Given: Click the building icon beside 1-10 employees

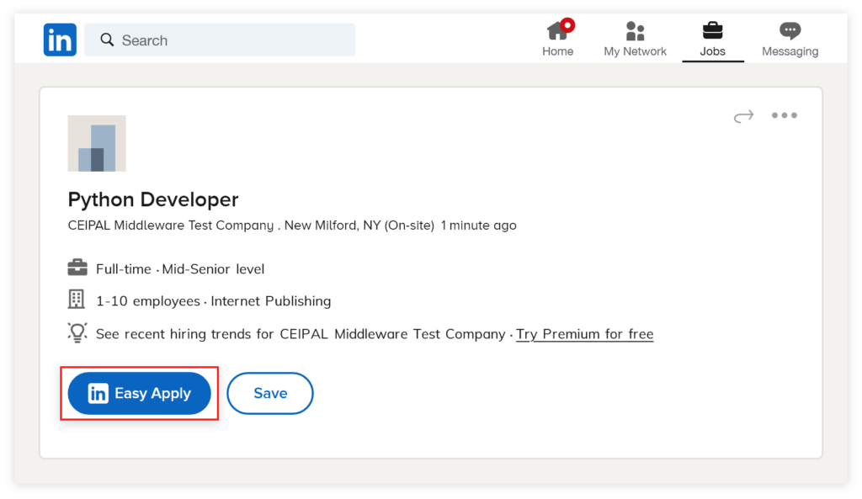Looking at the screenshot, I should tap(77, 300).
